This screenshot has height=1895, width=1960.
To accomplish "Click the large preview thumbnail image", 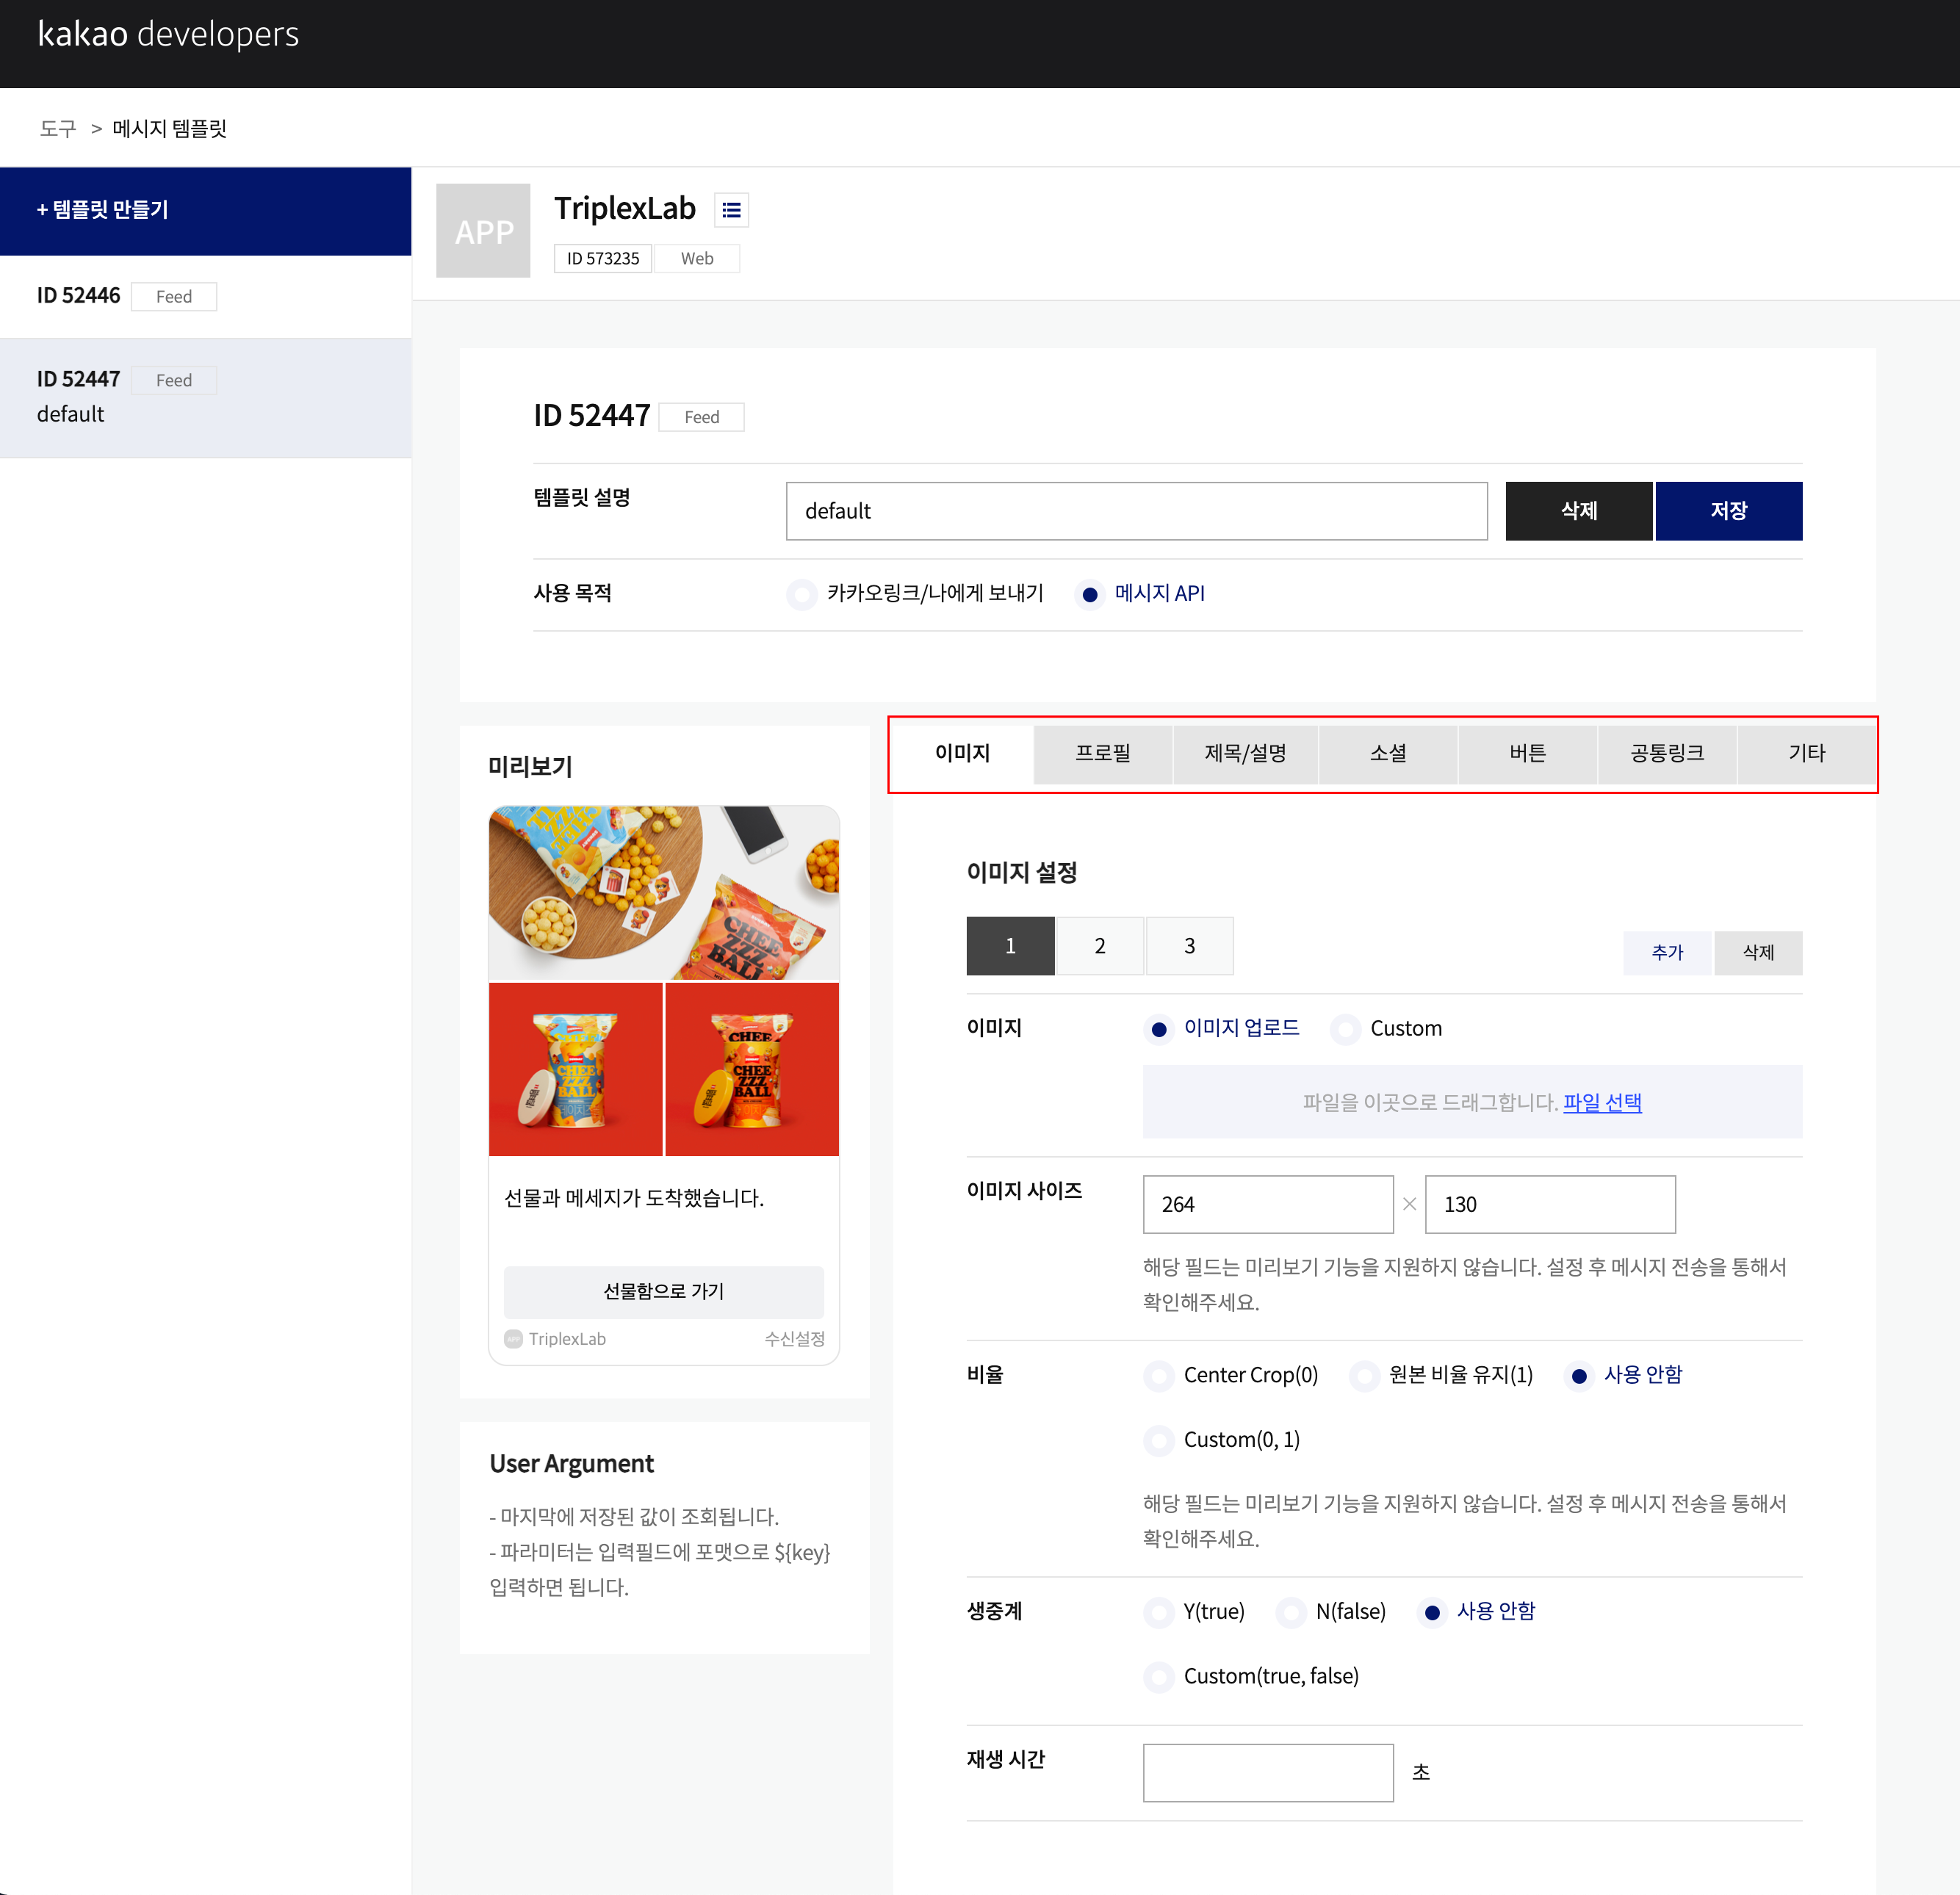I will 663,893.
